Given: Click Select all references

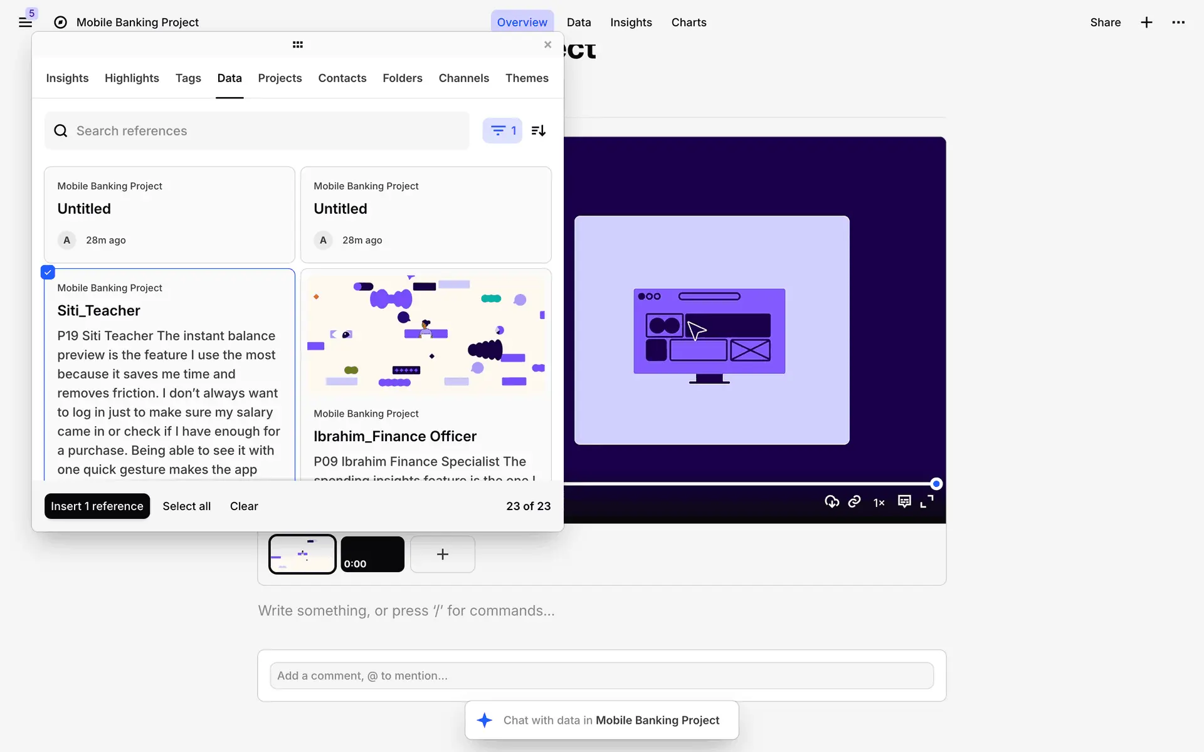Looking at the screenshot, I should tap(186, 506).
